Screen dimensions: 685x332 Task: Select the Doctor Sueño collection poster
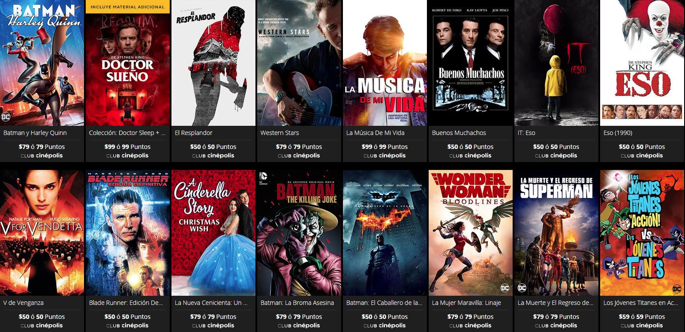click(128, 63)
